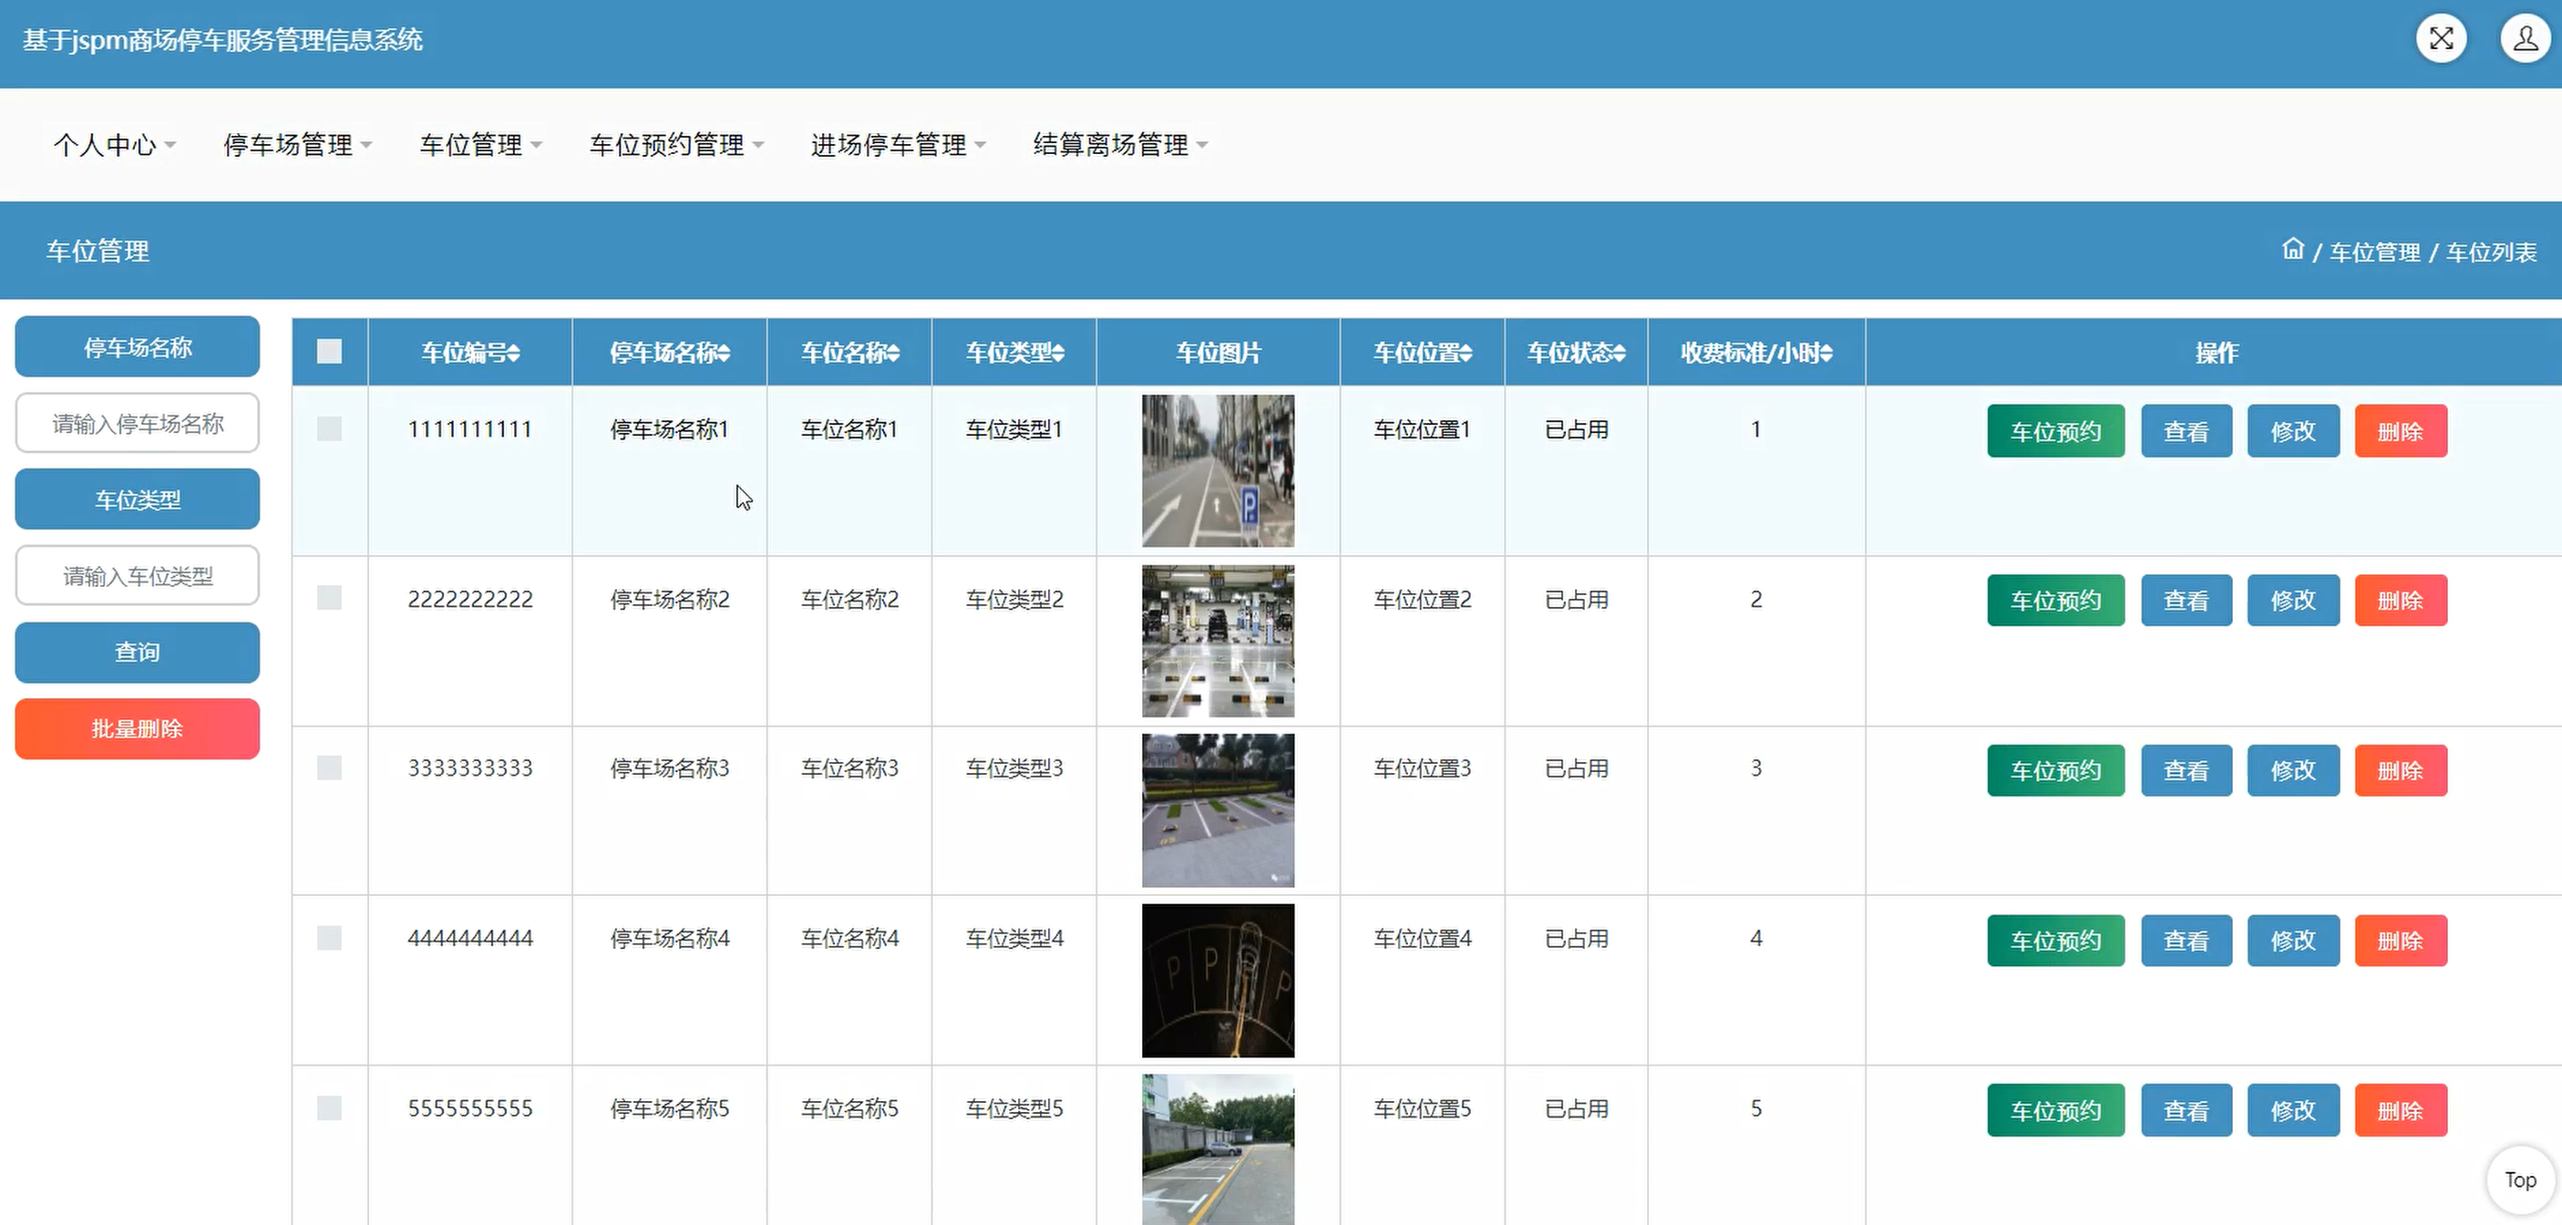Sort by 停车场名称 column arrows
Image resolution: width=2562 pixels, height=1225 pixels.
tap(724, 353)
